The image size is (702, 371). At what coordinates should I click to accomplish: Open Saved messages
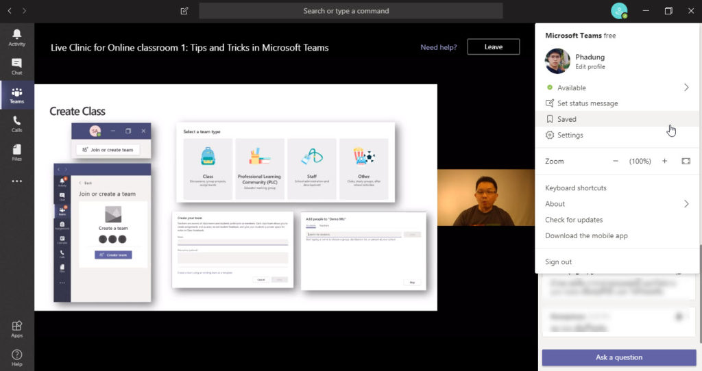pos(617,119)
